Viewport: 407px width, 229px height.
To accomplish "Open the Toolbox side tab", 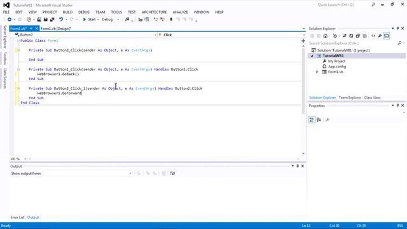I will tap(4, 58).
